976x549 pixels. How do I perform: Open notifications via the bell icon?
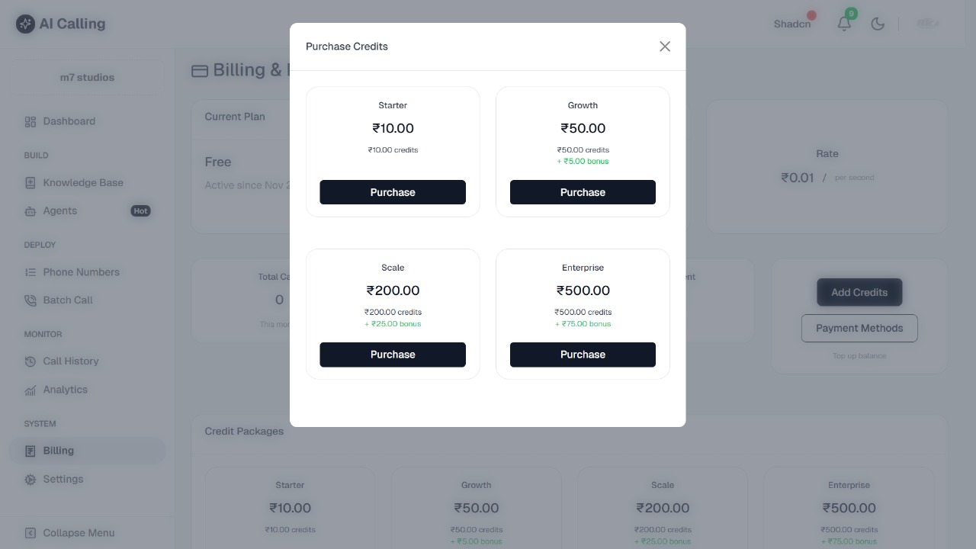click(844, 24)
